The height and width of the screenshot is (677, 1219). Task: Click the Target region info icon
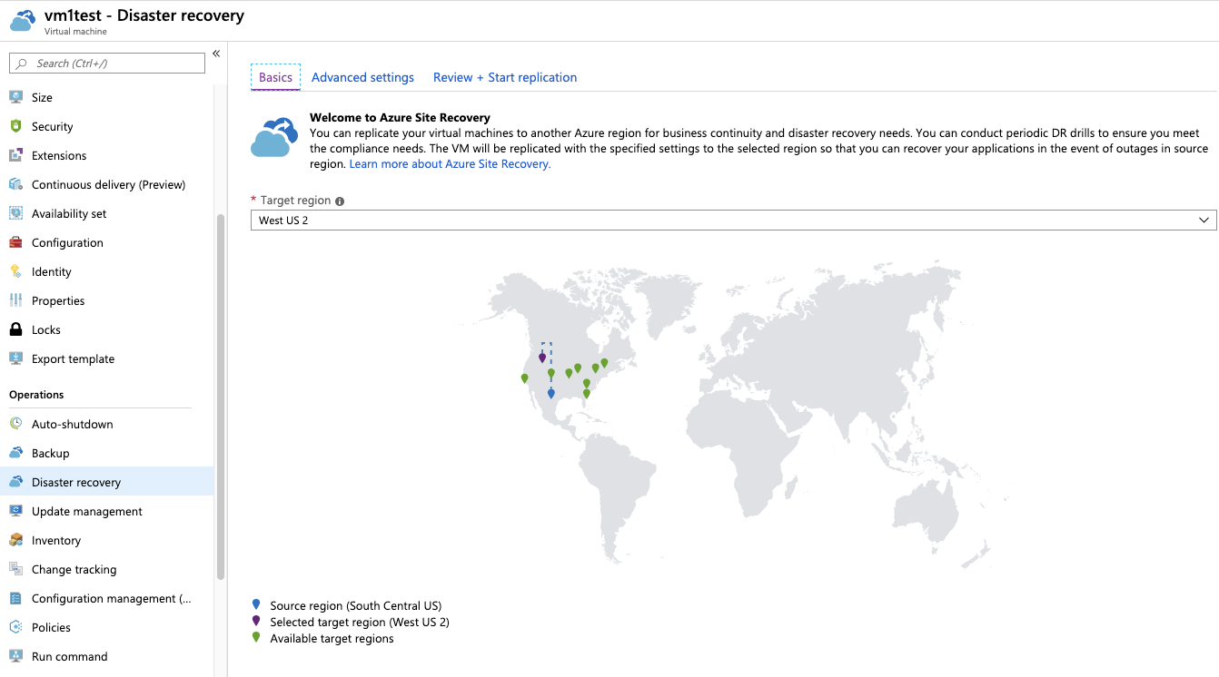point(340,201)
